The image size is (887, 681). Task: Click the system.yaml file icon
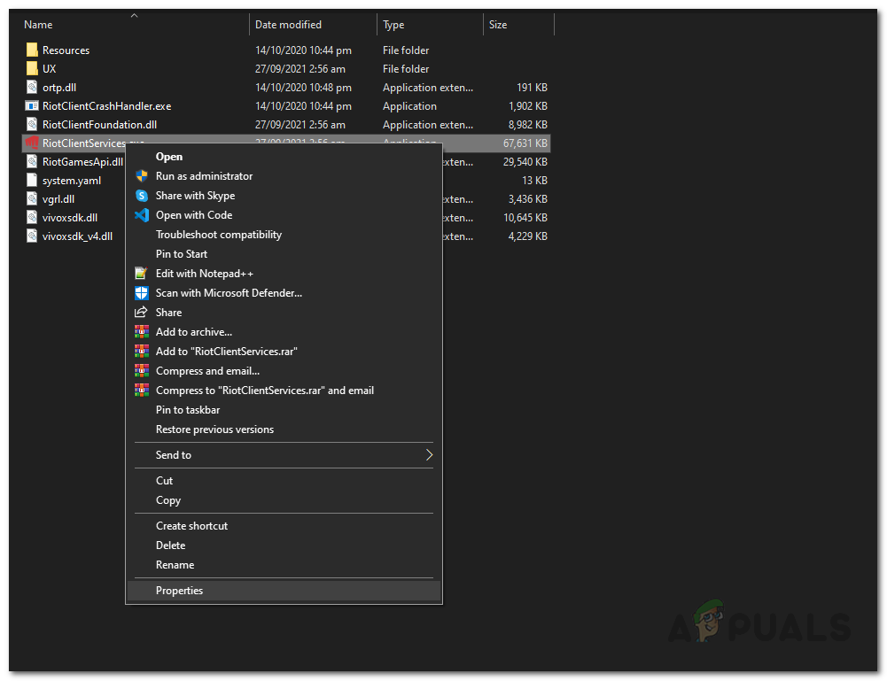[32, 181]
